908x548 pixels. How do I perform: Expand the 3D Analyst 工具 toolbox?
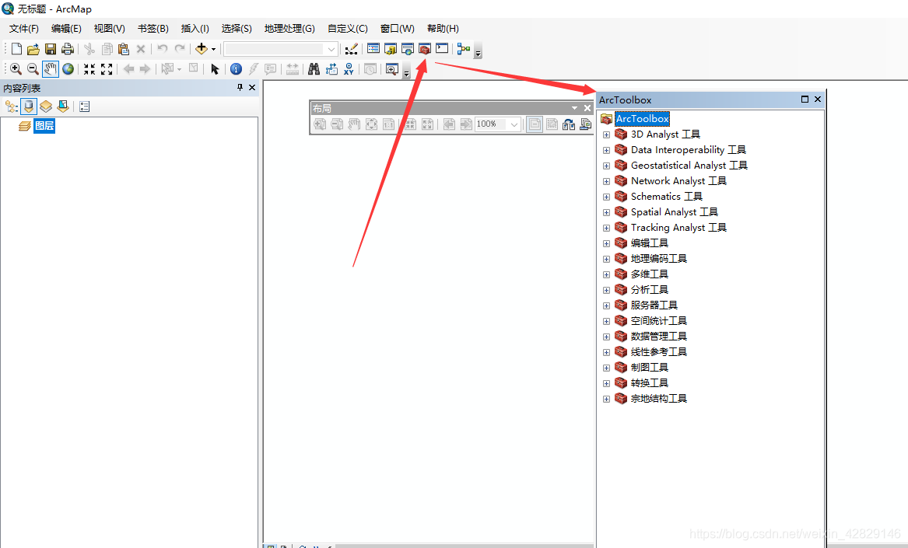[x=606, y=134]
